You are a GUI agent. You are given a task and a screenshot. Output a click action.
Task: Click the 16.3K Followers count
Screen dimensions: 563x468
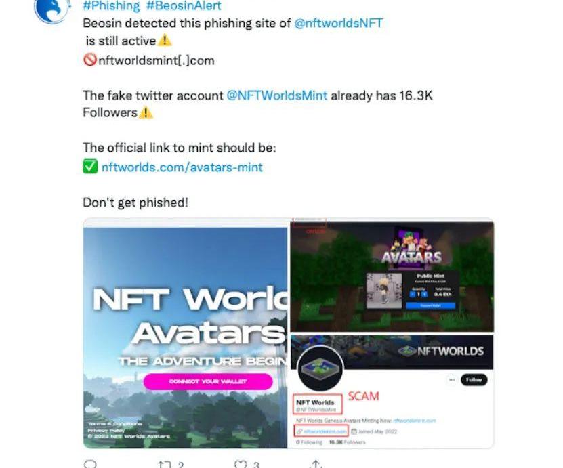(x=347, y=442)
